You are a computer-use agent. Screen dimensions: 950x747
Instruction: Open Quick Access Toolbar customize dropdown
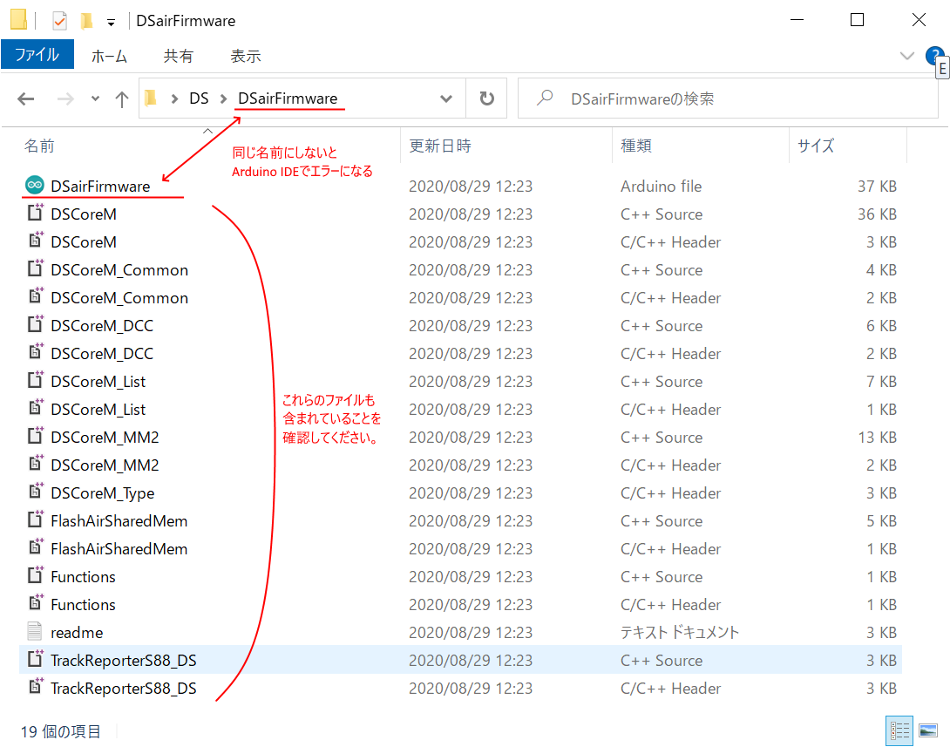tap(111, 23)
